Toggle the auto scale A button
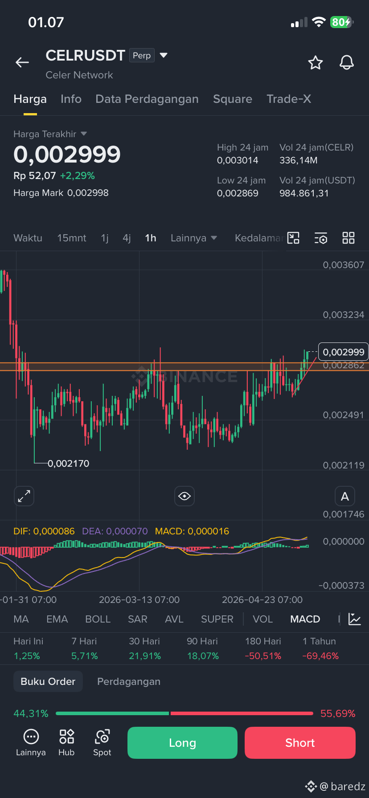Viewport: 369px width, 798px height. coord(345,496)
